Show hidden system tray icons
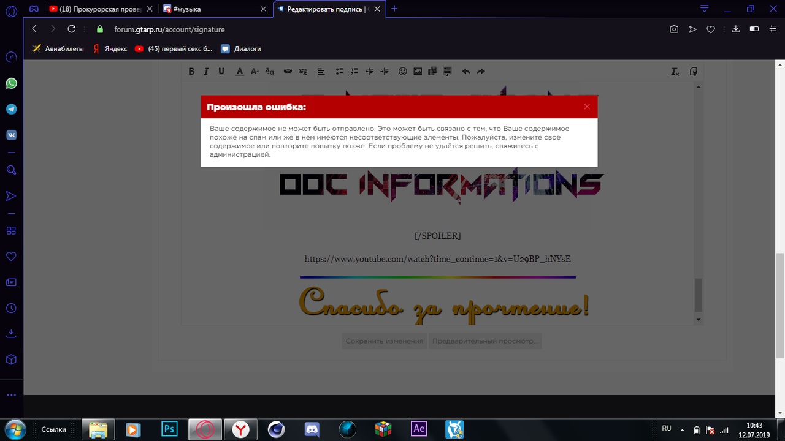 point(683,430)
